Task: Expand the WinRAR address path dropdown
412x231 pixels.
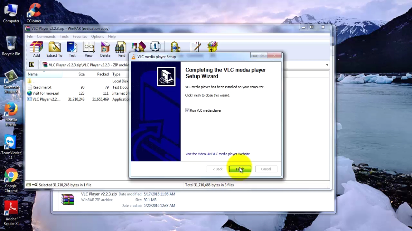Action: [x=327, y=65]
